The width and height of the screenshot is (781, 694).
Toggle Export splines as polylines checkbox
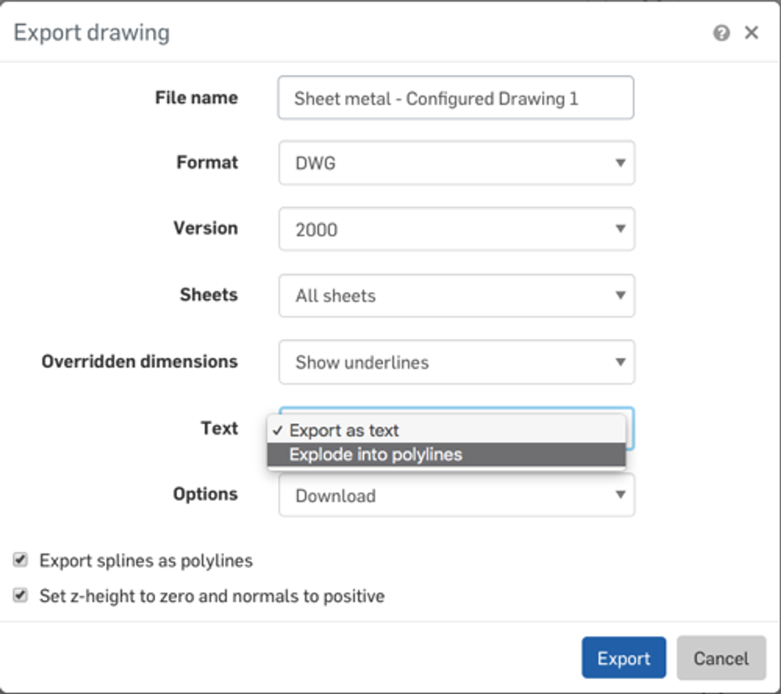coord(20,560)
